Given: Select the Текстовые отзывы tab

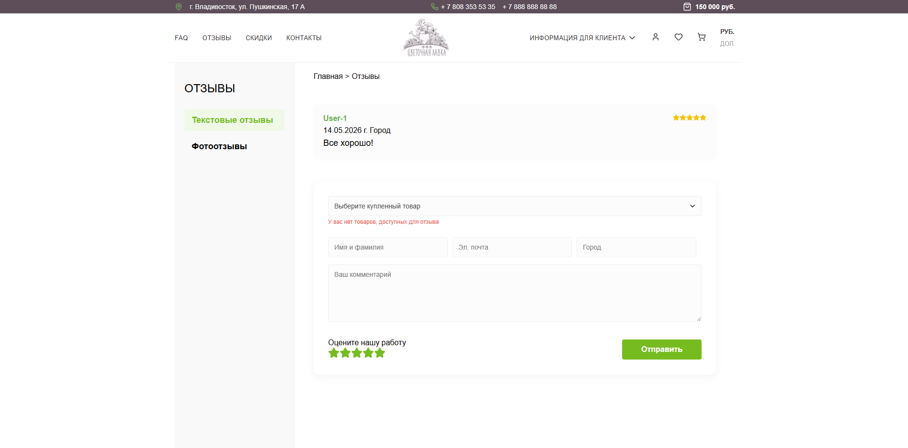Looking at the screenshot, I should 234,120.
